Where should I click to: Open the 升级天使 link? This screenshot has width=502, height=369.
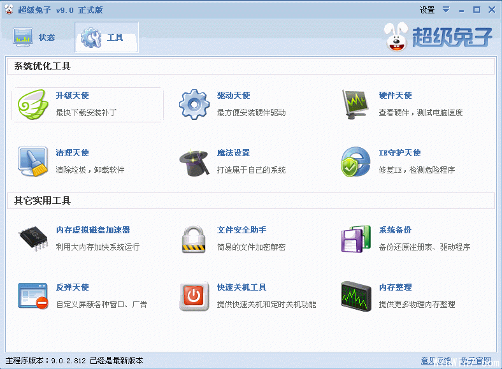pyautogui.click(x=73, y=96)
